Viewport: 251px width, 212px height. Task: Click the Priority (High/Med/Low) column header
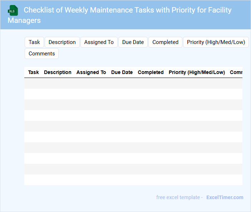click(197, 72)
